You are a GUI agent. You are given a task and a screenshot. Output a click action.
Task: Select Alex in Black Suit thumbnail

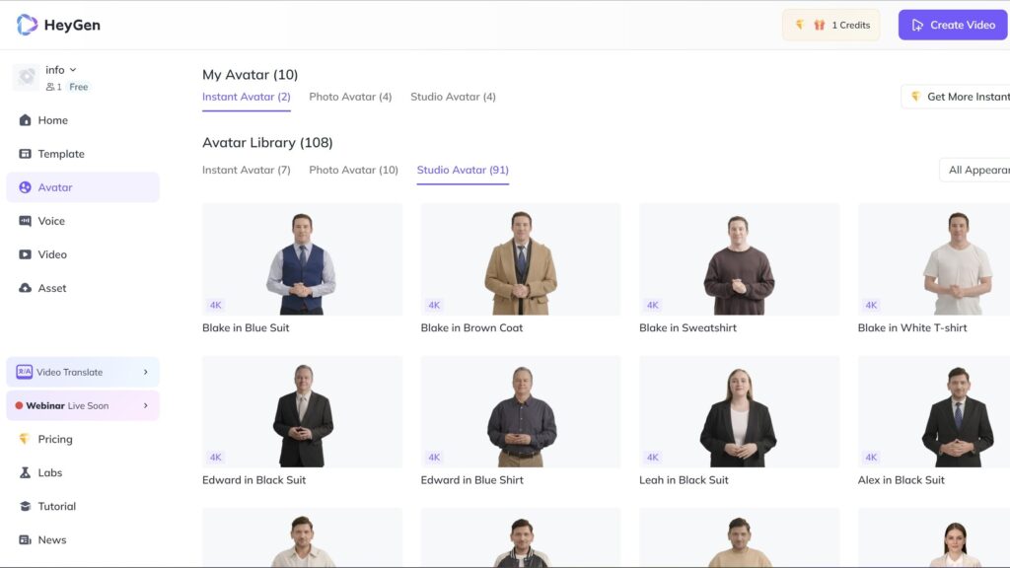click(934, 411)
